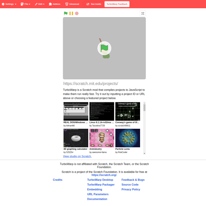Enter fullscreen mode using the expand icon

(x=143, y=13)
